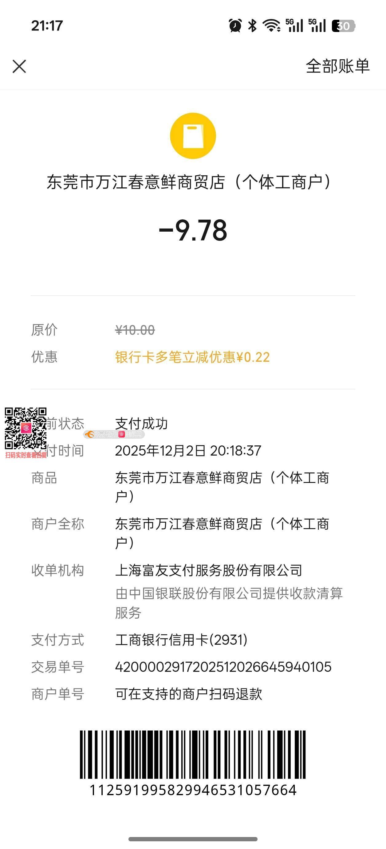Tap the merchant name title at top
Image resolution: width=386 pixels, height=849 pixels.
(x=190, y=182)
